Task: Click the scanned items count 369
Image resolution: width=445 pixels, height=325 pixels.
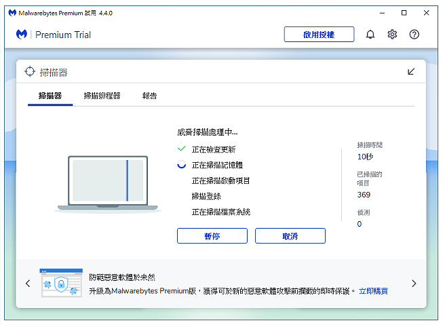Action: (364, 195)
